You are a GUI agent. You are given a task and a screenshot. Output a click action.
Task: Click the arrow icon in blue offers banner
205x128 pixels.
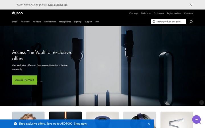click(15, 124)
